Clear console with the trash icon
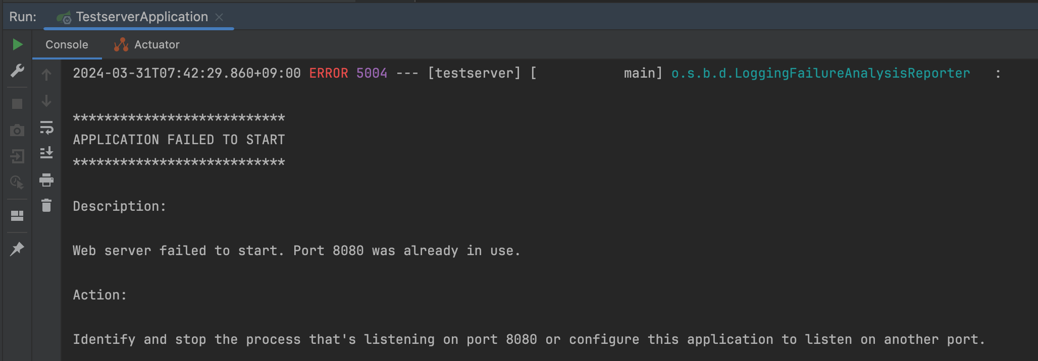This screenshot has height=361, width=1038. 46,205
